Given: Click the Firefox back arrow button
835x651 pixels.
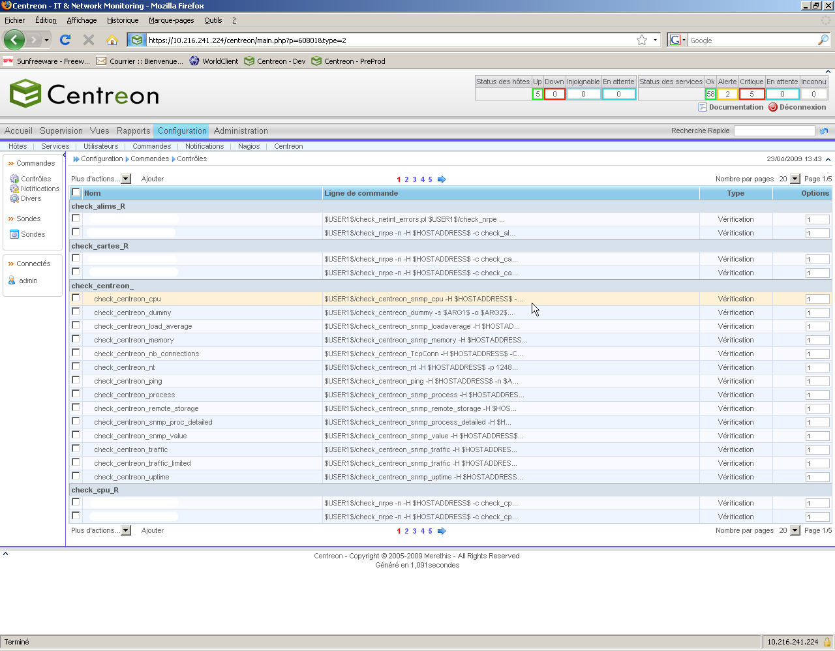Looking at the screenshot, I should click(x=14, y=40).
